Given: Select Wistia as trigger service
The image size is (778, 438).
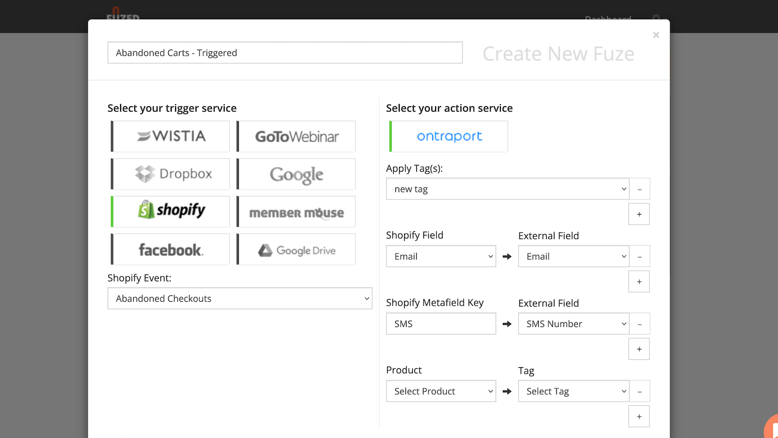Looking at the screenshot, I should (x=170, y=136).
